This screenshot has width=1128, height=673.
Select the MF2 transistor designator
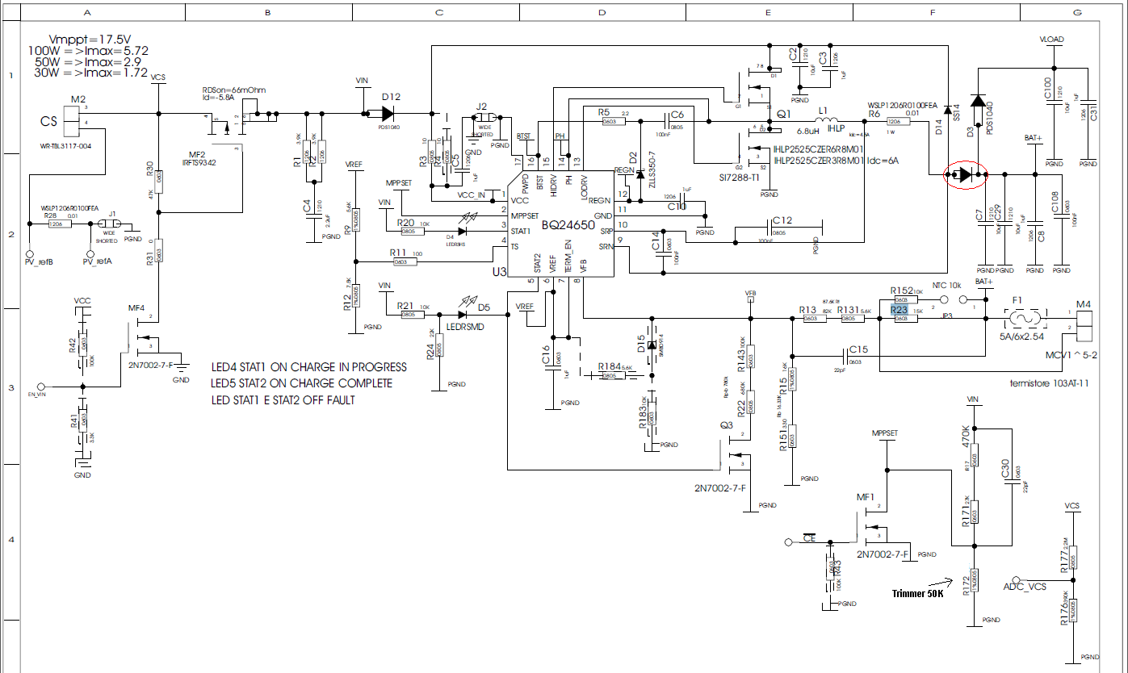pos(197,153)
